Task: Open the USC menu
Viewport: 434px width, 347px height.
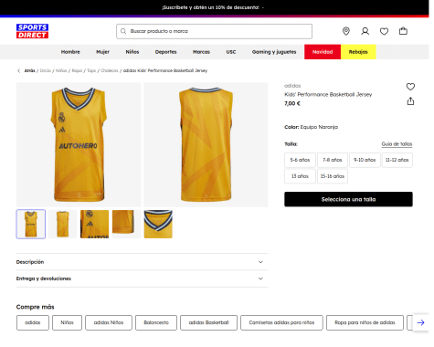Action: [x=231, y=52]
